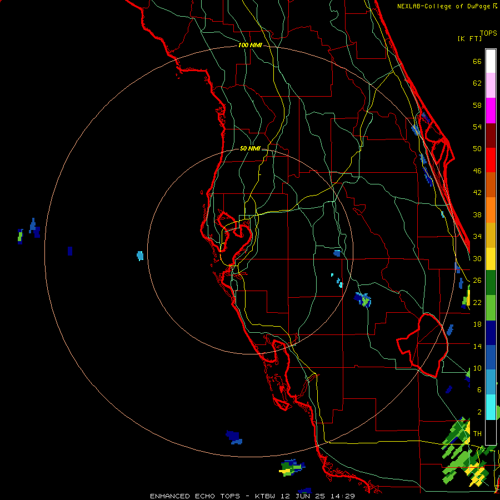Click the 62 legend value
Viewport: 500px width, 500px height.
pos(477,83)
